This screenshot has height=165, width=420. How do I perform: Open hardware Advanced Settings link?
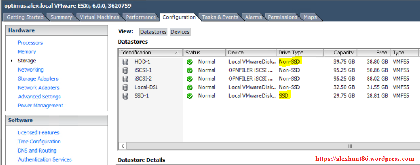pos(40,97)
